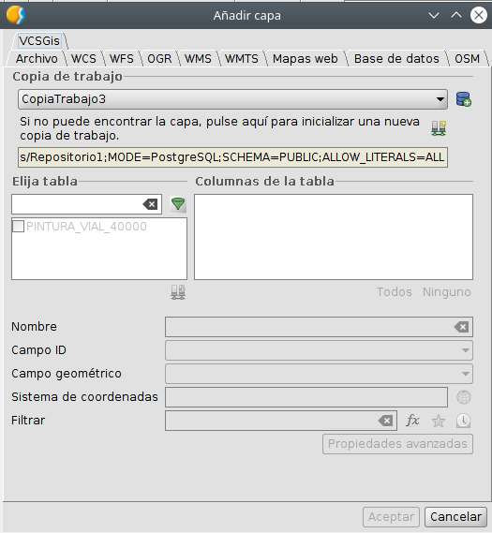Switch to the Base de datos tab
This screenshot has height=533, width=492.
pyautogui.click(x=396, y=58)
